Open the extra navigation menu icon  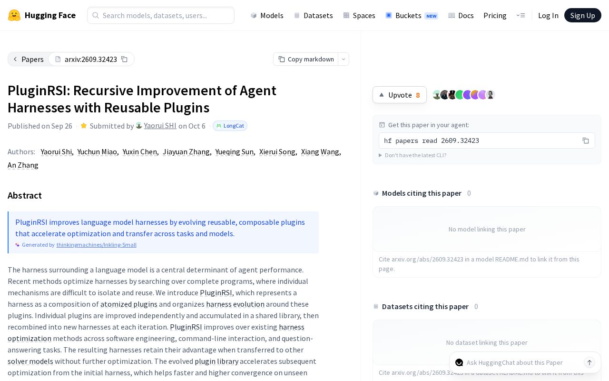[x=521, y=15]
